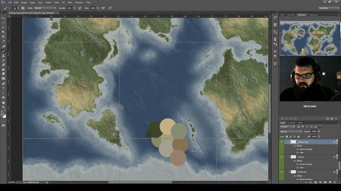
Task: Toggle pressure for brush size
Action: tap(110, 8)
